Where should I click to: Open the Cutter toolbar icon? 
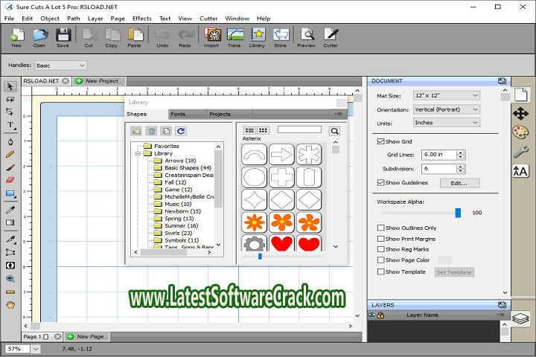pos(331,38)
